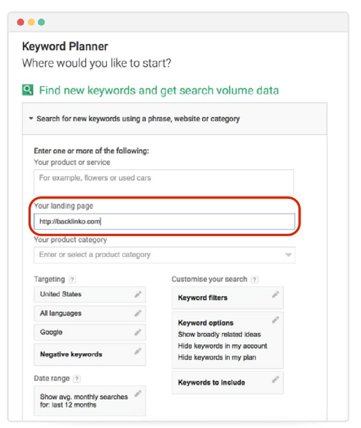This screenshot has width=361, height=428.
Task: Edit the United States location targeting pencil
Action: (x=138, y=294)
